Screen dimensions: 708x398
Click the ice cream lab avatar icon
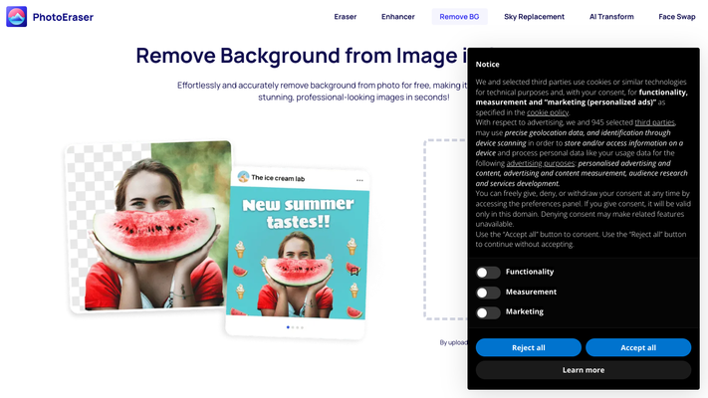242,177
